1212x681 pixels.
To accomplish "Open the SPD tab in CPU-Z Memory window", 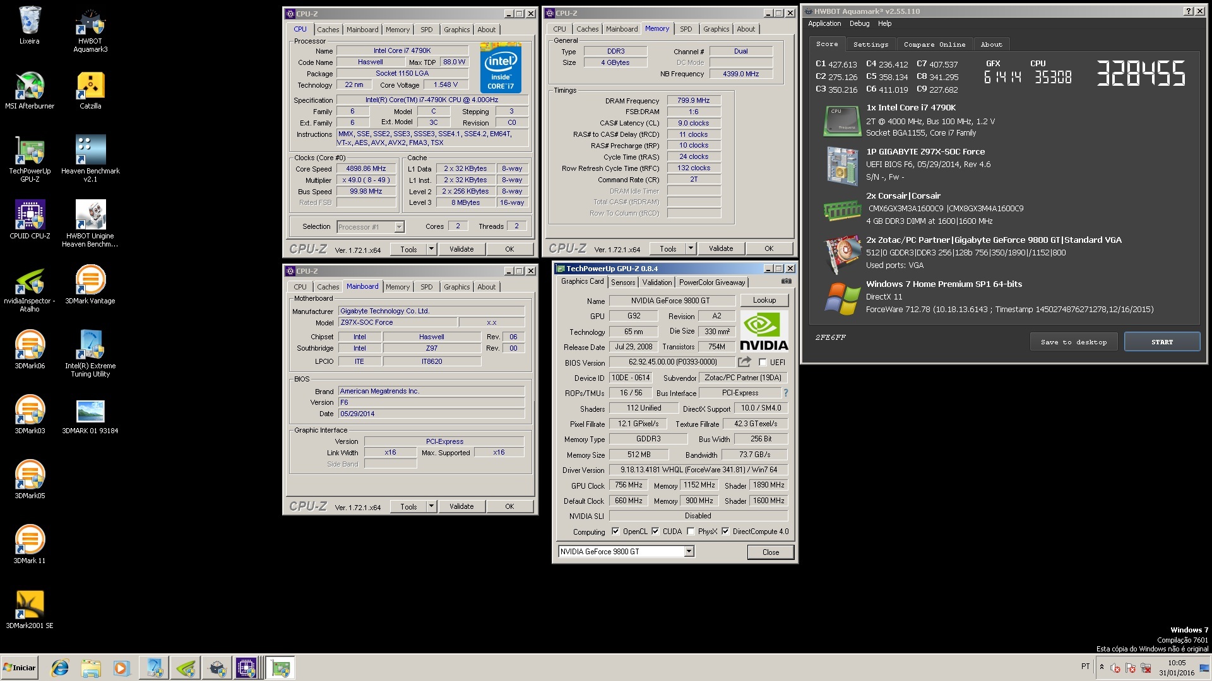I will pyautogui.click(x=686, y=29).
